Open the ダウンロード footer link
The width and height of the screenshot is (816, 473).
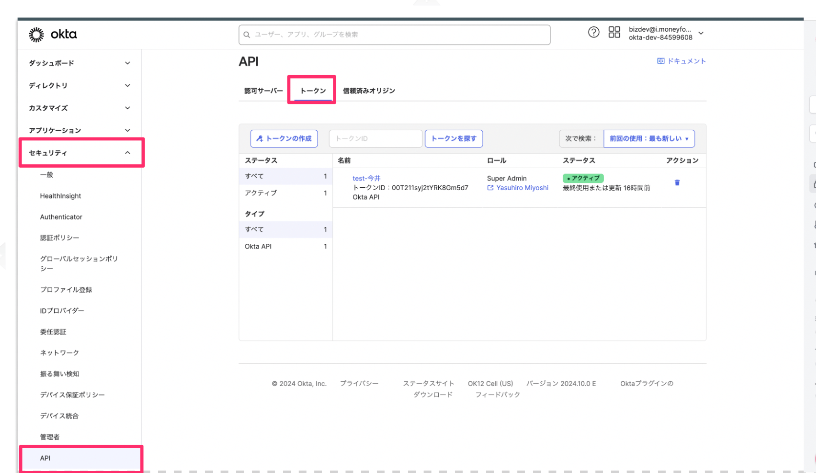pyautogui.click(x=433, y=394)
